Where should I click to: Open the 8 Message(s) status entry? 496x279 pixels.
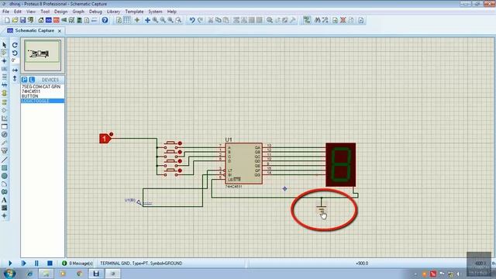pyautogui.click(x=77, y=263)
